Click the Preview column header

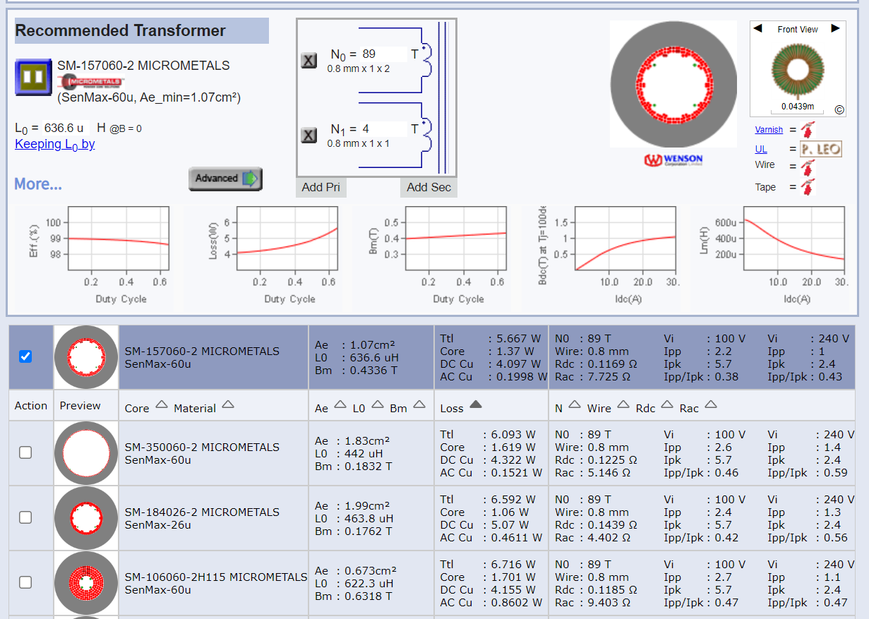pos(81,406)
